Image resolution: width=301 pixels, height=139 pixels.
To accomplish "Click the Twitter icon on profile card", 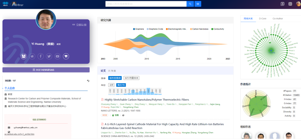I will 49,56.
